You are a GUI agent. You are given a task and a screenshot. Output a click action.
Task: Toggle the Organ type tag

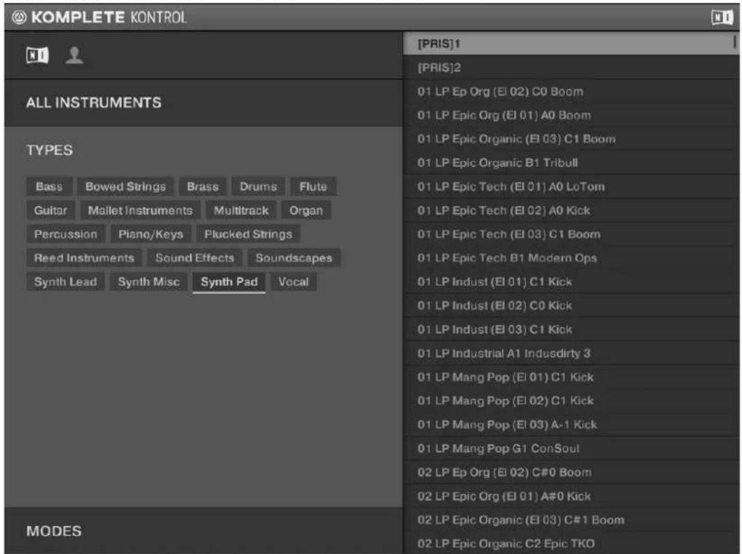click(306, 210)
